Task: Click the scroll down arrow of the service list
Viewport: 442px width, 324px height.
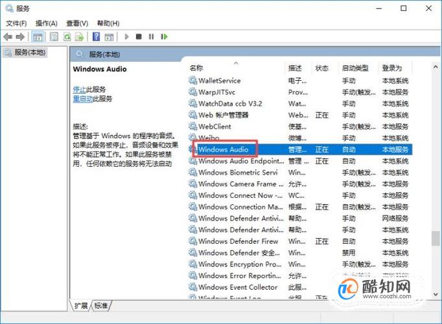Action: click(x=436, y=294)
